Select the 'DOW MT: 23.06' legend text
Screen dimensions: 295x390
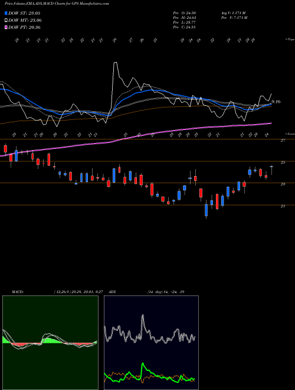25,21
